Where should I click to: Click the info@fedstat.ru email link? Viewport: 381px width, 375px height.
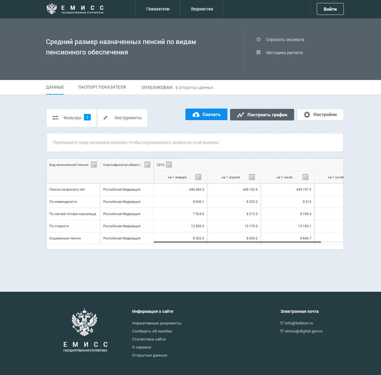[x=299, y=323]
